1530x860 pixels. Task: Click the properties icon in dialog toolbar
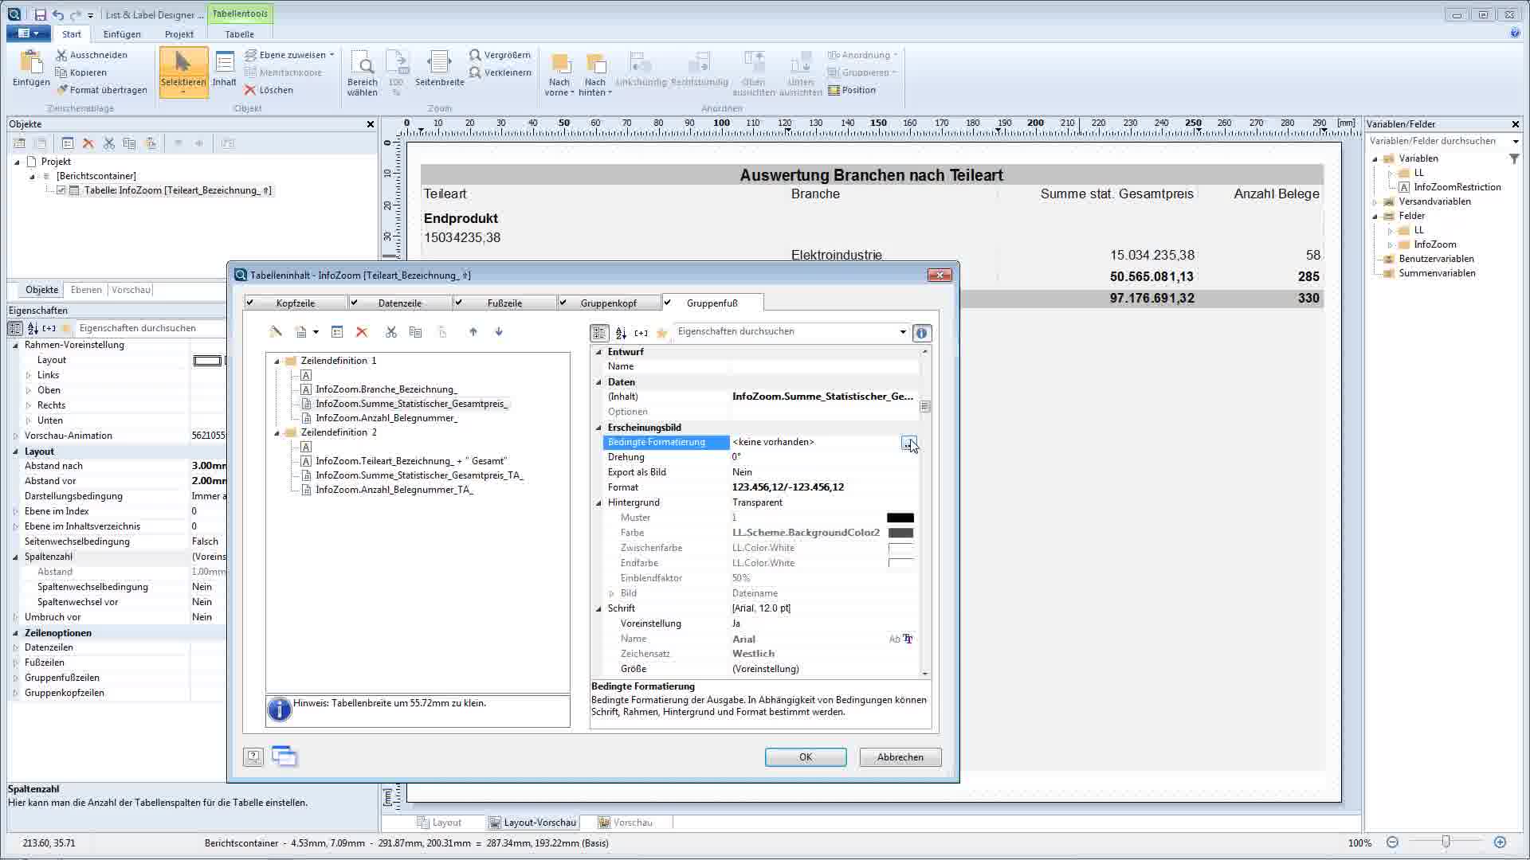click(337, 332)
